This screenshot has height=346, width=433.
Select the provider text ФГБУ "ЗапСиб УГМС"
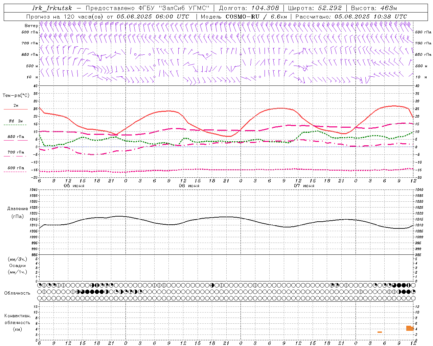[175, 8]
